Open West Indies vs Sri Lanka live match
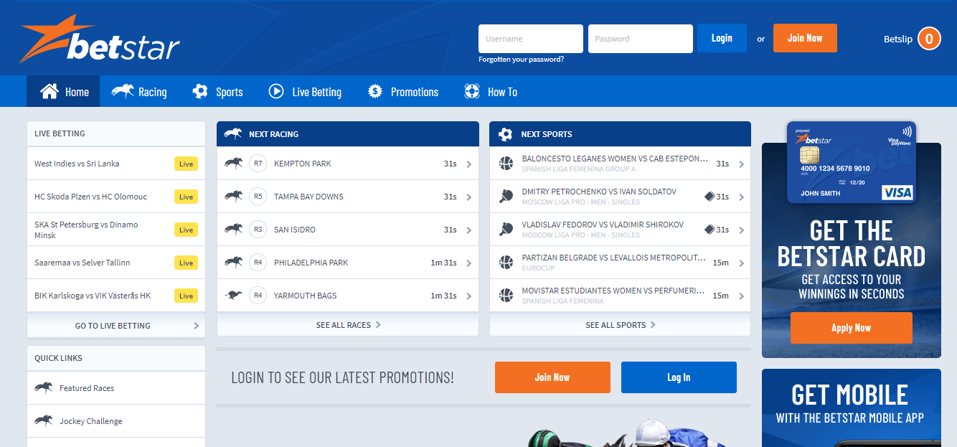The width and height of the screenshot is (957, 447). 116,164
